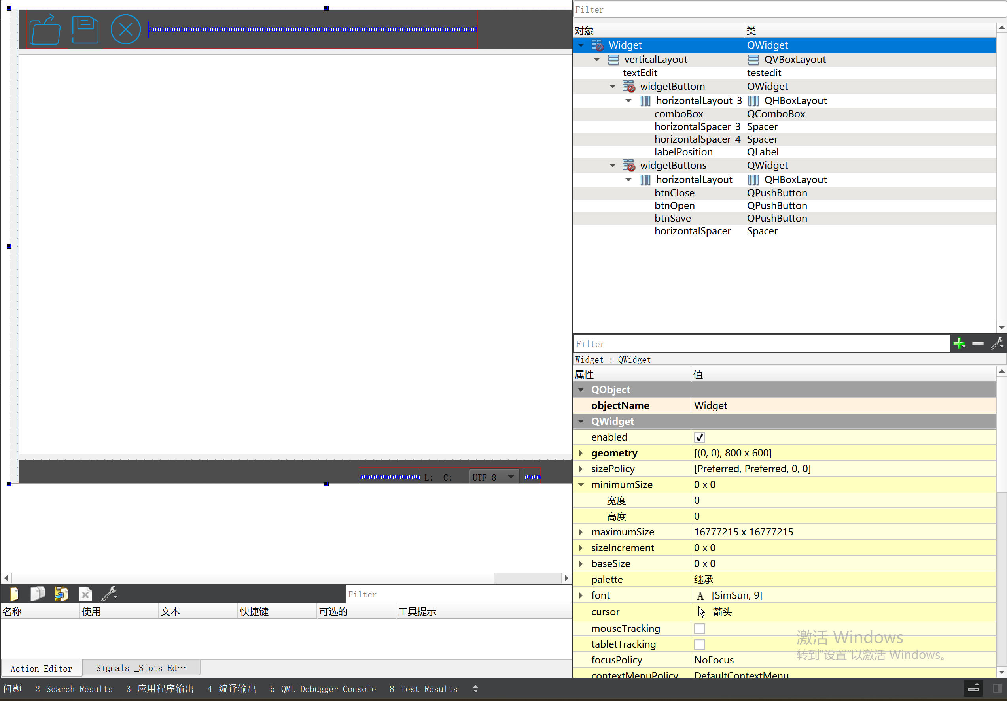
Task: Click the Paste action icon in Action Editor
Action: (x=61, y=594)
